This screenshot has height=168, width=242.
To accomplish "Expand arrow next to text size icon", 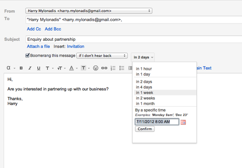I will (65, 68).
